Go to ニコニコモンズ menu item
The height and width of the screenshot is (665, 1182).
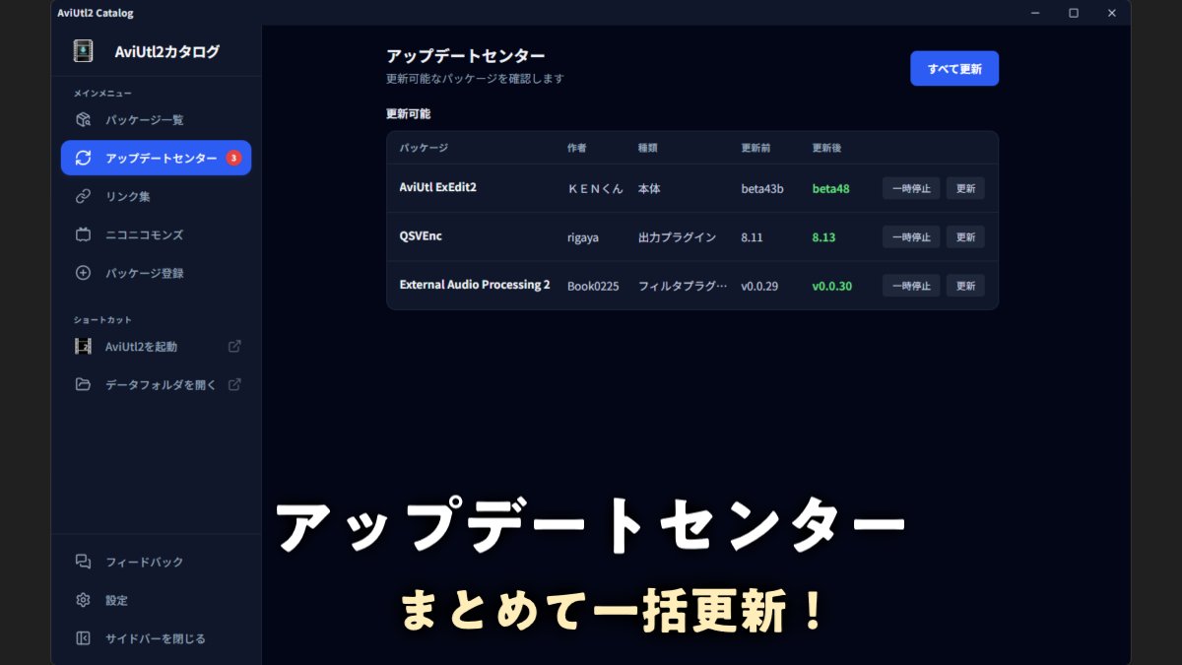(156, 234)
